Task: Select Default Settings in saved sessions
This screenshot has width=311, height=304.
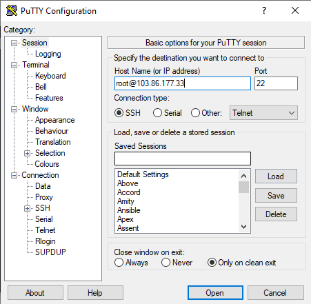Action: pos(143,174)
